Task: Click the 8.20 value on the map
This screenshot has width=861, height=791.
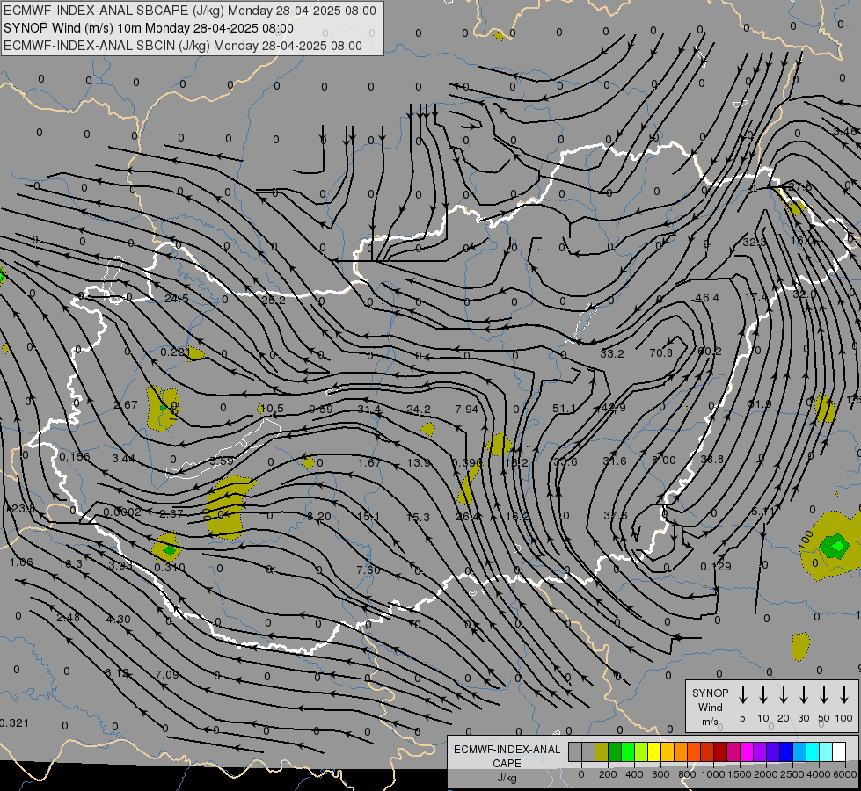Action: click(x=319, y=517)
